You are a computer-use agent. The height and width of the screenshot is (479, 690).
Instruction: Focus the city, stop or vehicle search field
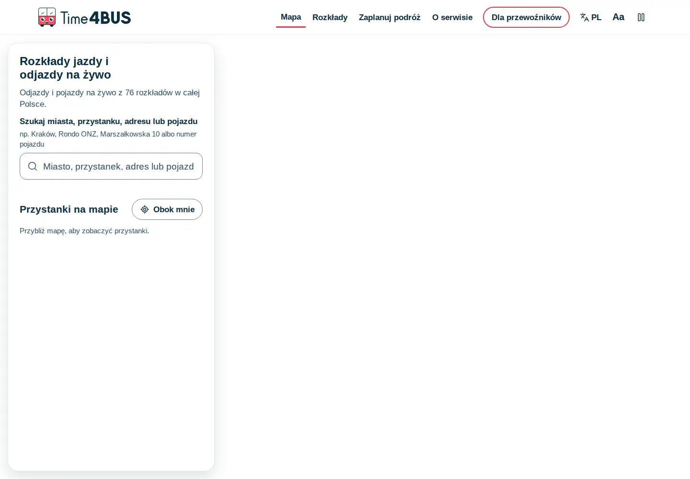(111, 166)
